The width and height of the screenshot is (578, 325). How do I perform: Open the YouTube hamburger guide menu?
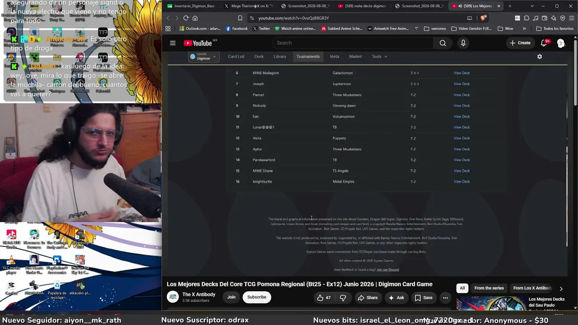pyautogui.click(x=172, y=43)
